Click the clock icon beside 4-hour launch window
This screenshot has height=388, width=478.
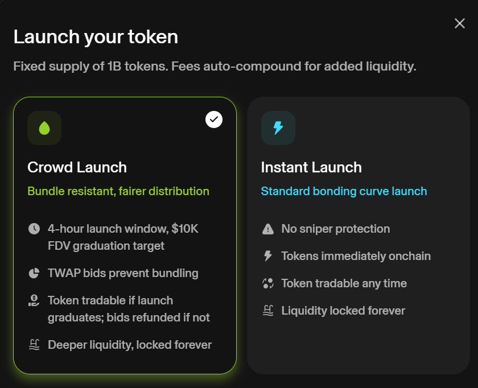pyautogui.click(x=34, y=229)
